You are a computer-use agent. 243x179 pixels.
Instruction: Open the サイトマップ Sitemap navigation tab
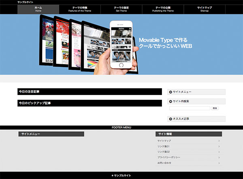pos(205,9)
